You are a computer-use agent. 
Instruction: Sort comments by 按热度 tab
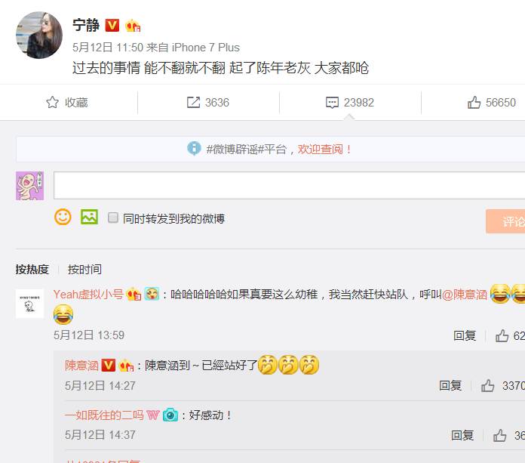[x=32, y=269]
